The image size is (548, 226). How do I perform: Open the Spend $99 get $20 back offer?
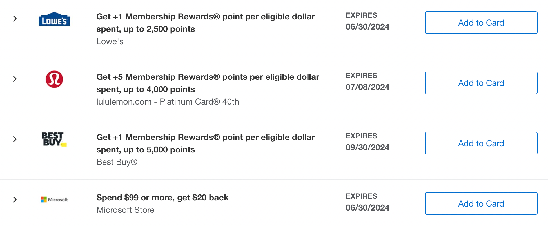(x=162, y=198)
